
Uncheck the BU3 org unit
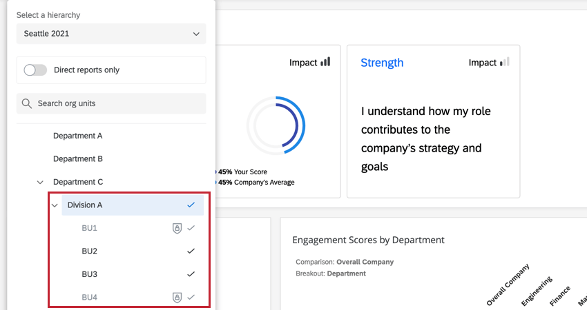pos(191,274)
